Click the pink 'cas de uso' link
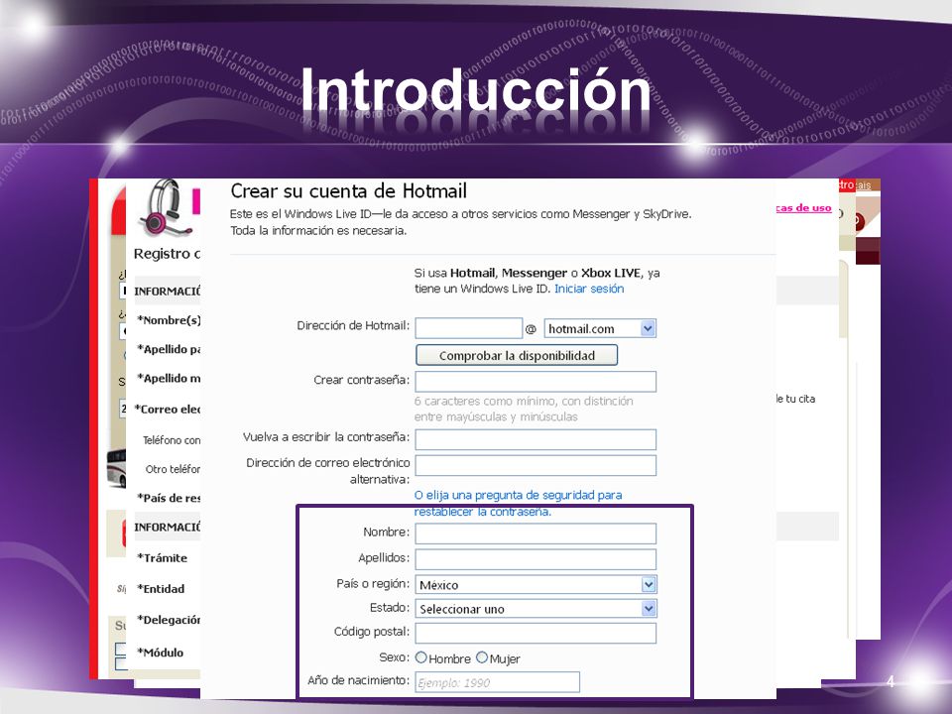The height and width of the screenshot is (714, 952). coord(804,207)
